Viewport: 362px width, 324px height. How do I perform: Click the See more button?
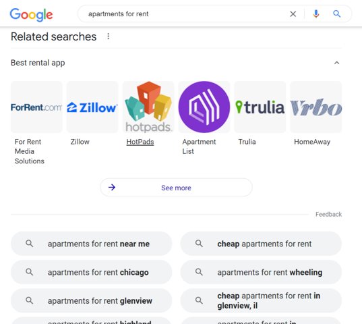click(x=176, y=188)
